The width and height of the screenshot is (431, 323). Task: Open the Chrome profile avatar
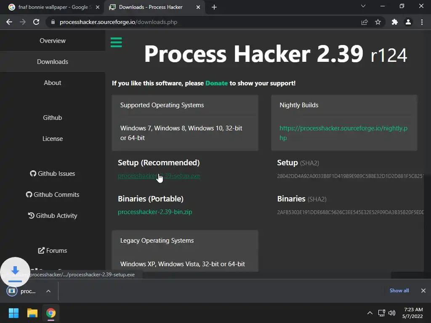point(408,22)
